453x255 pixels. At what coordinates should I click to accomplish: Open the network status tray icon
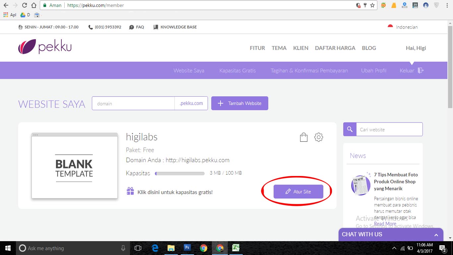pos(403,248)
